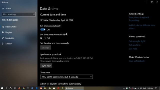The height and width of the screenshot is (90, 160).
Task: Click the Language icon in sidebar
Action: 3,38
